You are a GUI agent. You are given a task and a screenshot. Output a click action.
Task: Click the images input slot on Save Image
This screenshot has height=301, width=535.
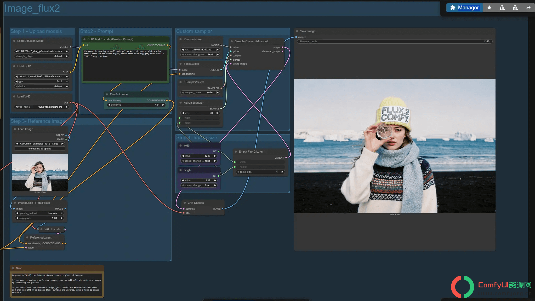296,37
